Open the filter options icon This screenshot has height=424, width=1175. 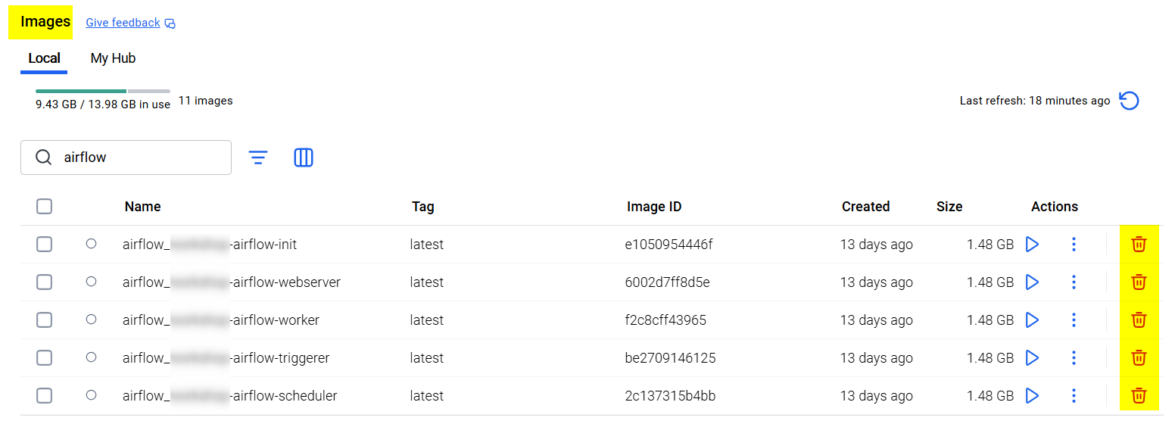(258, 157)
